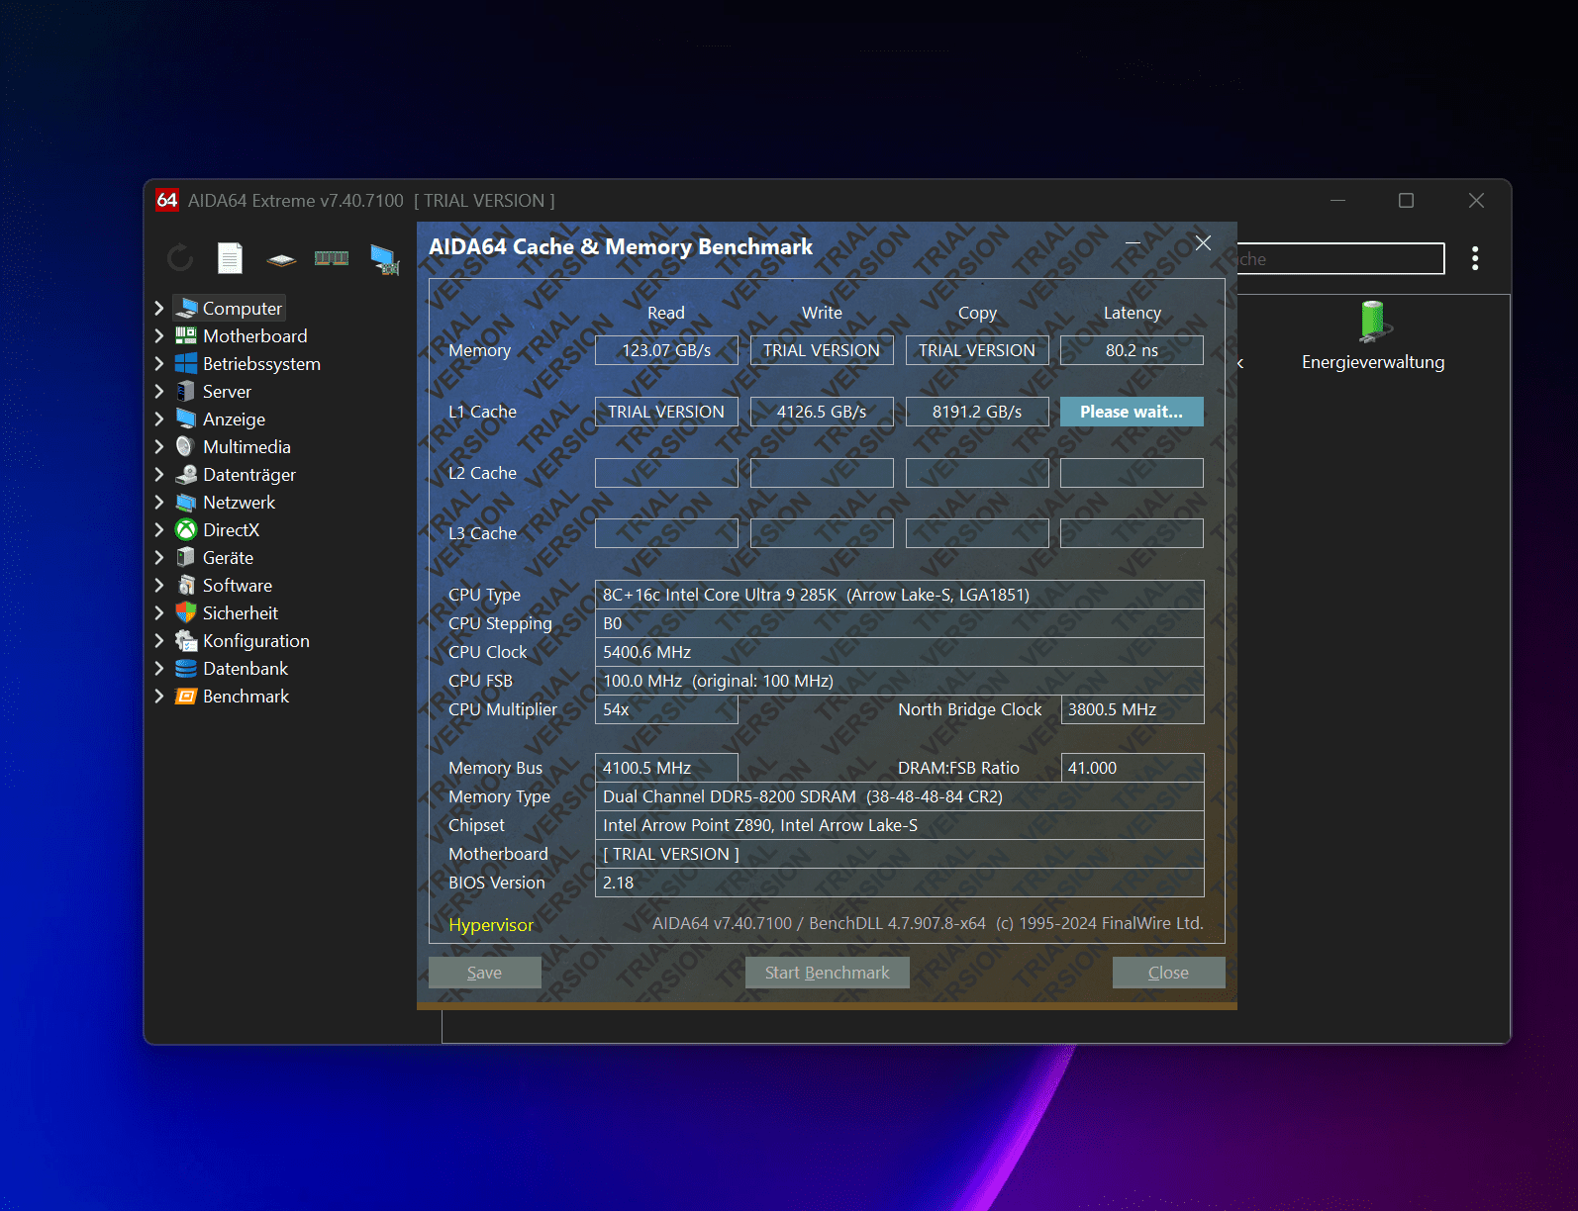The image size is (1578, 1211).
Task: Select the Datenbank label in the tree
Action: coord(246,669)
